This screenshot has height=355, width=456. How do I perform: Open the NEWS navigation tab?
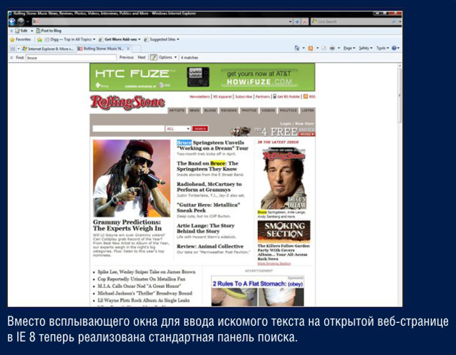coord(195,110)
